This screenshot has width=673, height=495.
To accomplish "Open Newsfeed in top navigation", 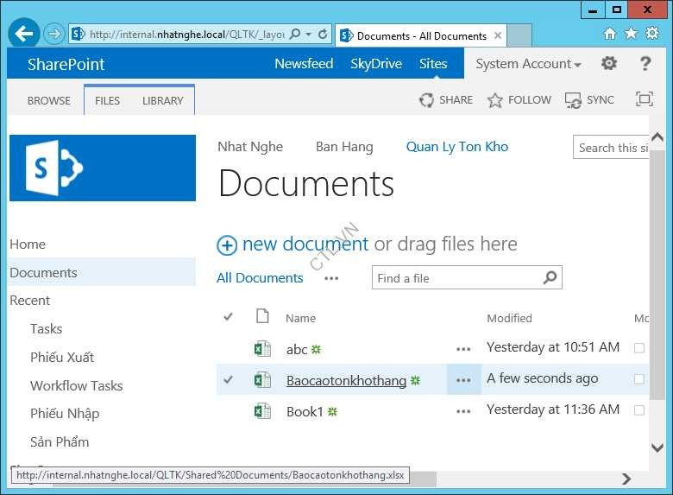I will click(304, 64).
